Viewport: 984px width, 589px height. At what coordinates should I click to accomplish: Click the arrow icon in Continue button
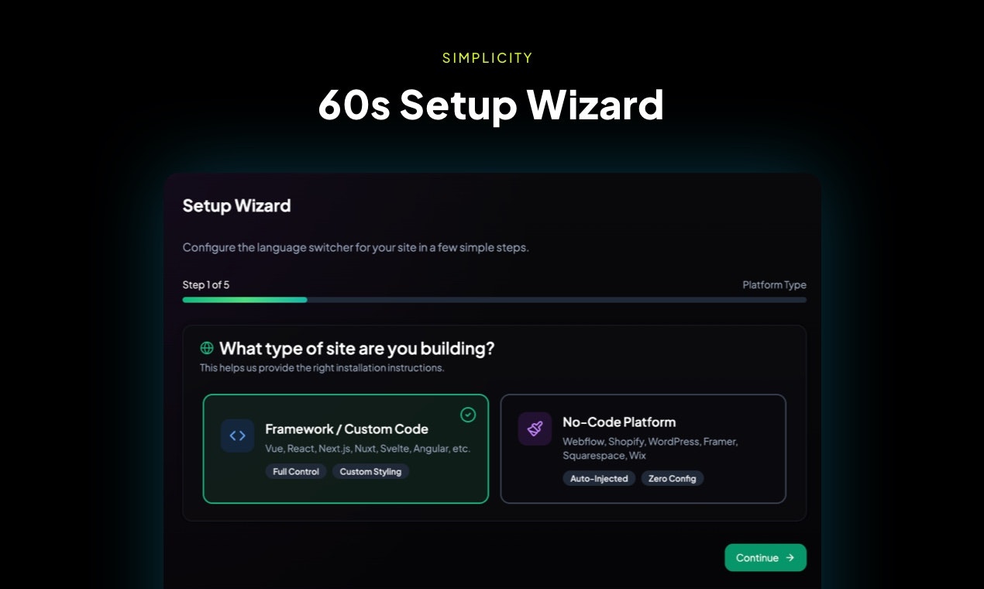point(790,557)
